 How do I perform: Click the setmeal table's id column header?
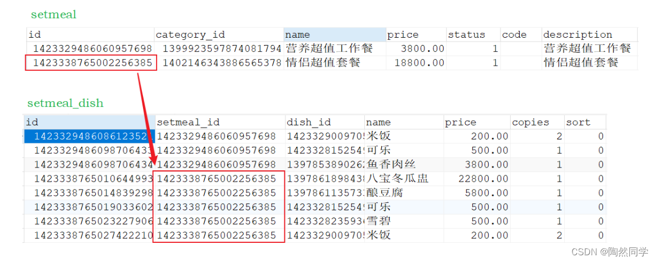coord(91,34)
